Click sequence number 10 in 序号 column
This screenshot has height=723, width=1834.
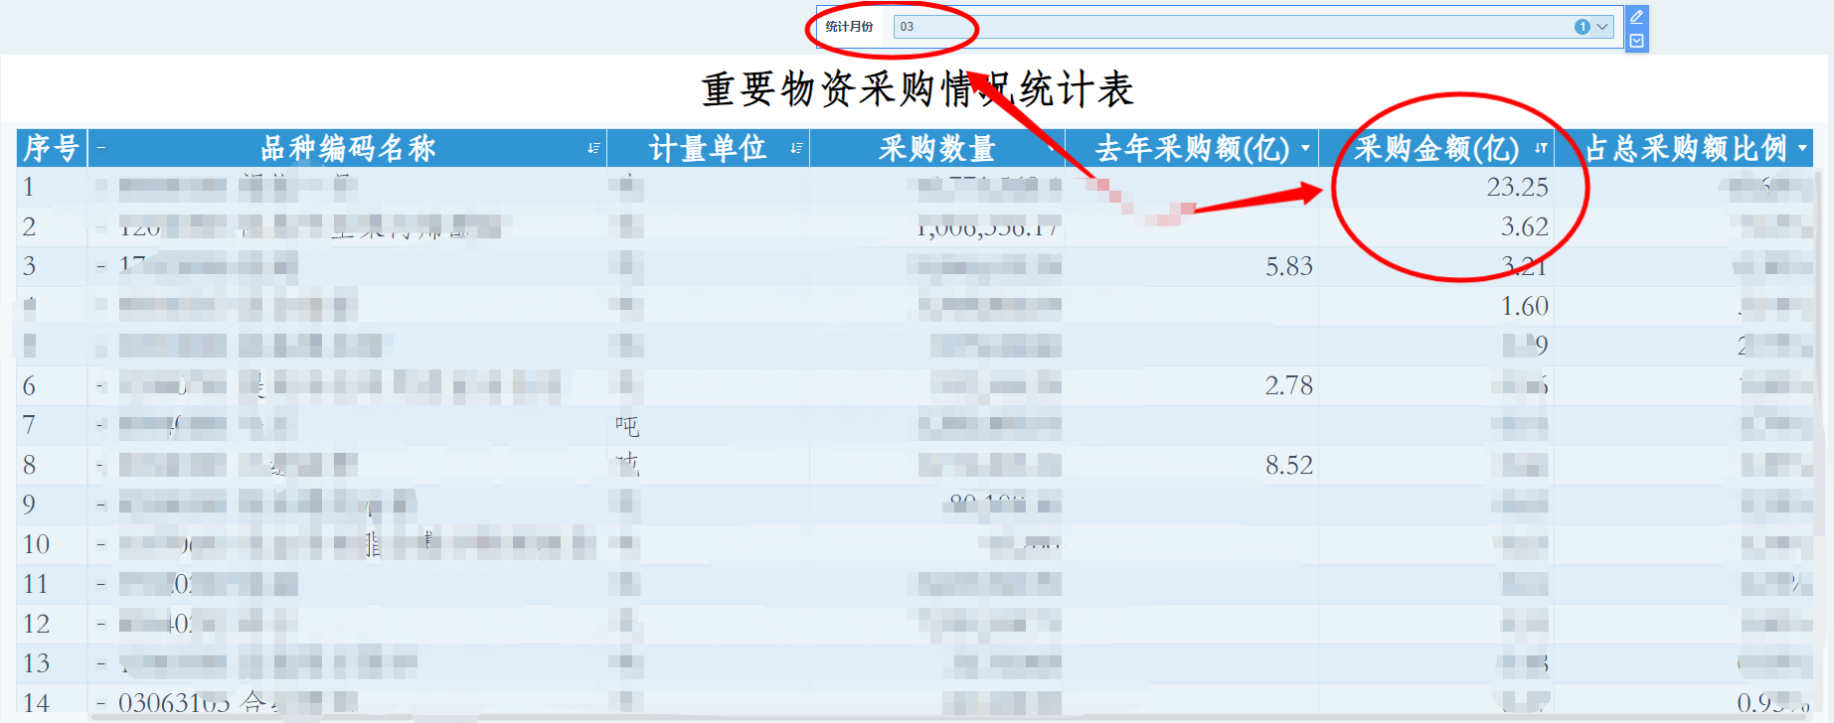(x=36, y=544)
